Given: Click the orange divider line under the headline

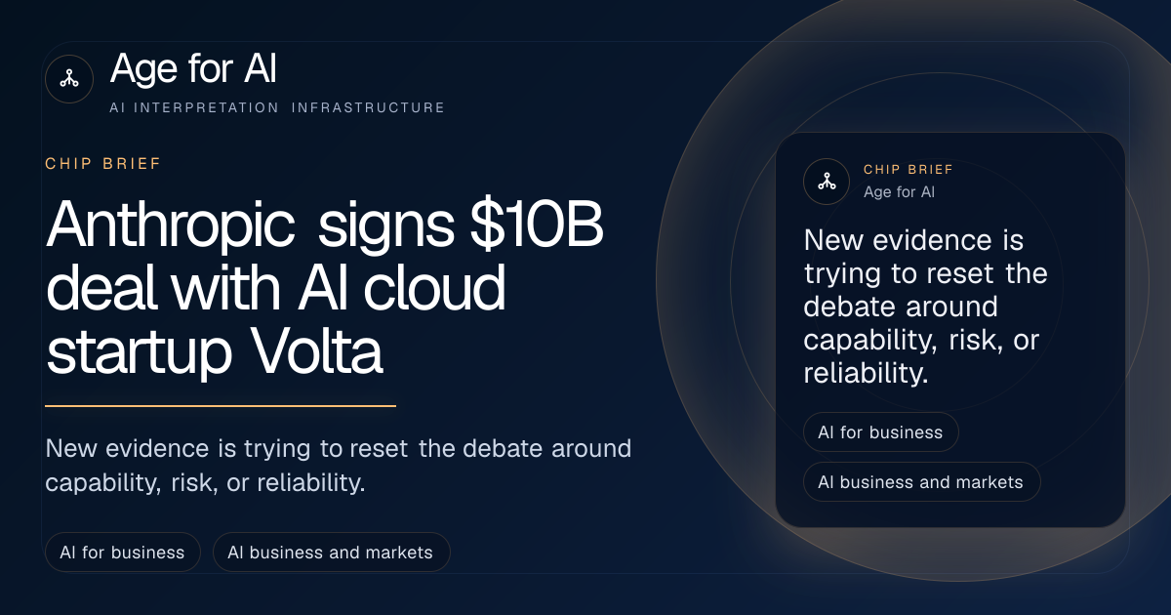Looking at the screenshot, I should tap(221, 405).
